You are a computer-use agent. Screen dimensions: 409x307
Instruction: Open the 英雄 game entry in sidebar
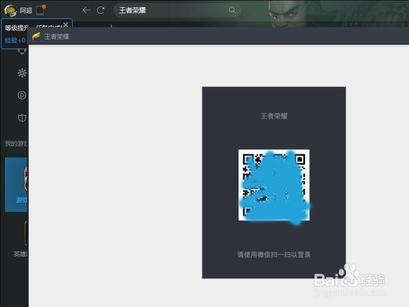pyautogui.click(x=20, y=239)
